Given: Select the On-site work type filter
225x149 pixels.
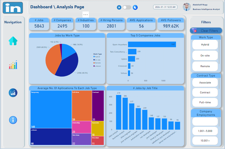Looking at the screenshot, I should pos(205,55).
